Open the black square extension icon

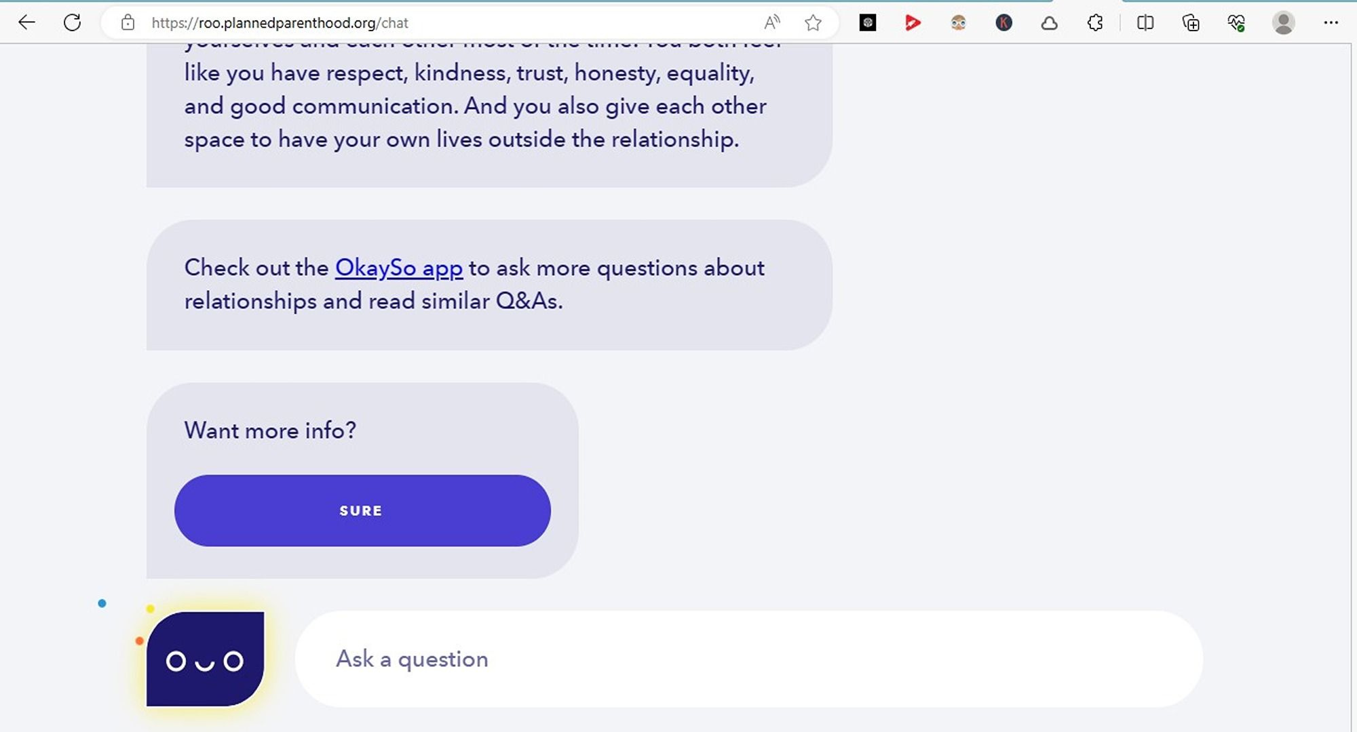coord(867,23)
